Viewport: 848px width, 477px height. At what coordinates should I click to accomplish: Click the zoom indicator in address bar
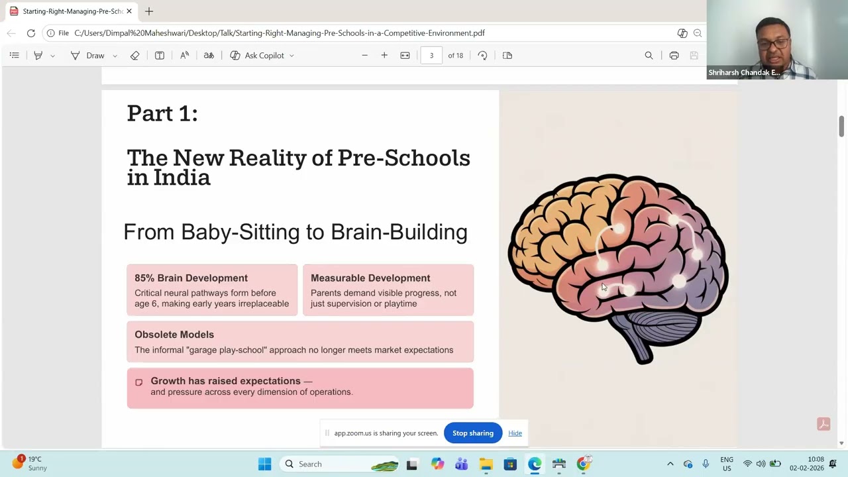pyautogui.click(x=698, y=33)
